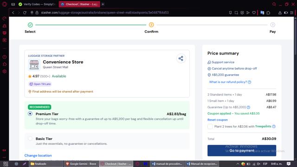
Task: Go back to the previous page
Action: tap(13, 13)
